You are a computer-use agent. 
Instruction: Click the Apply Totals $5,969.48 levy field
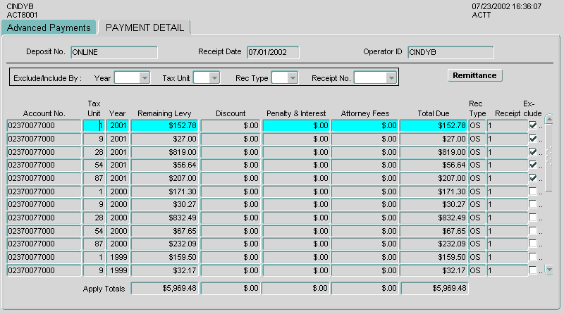coord(164,288)
